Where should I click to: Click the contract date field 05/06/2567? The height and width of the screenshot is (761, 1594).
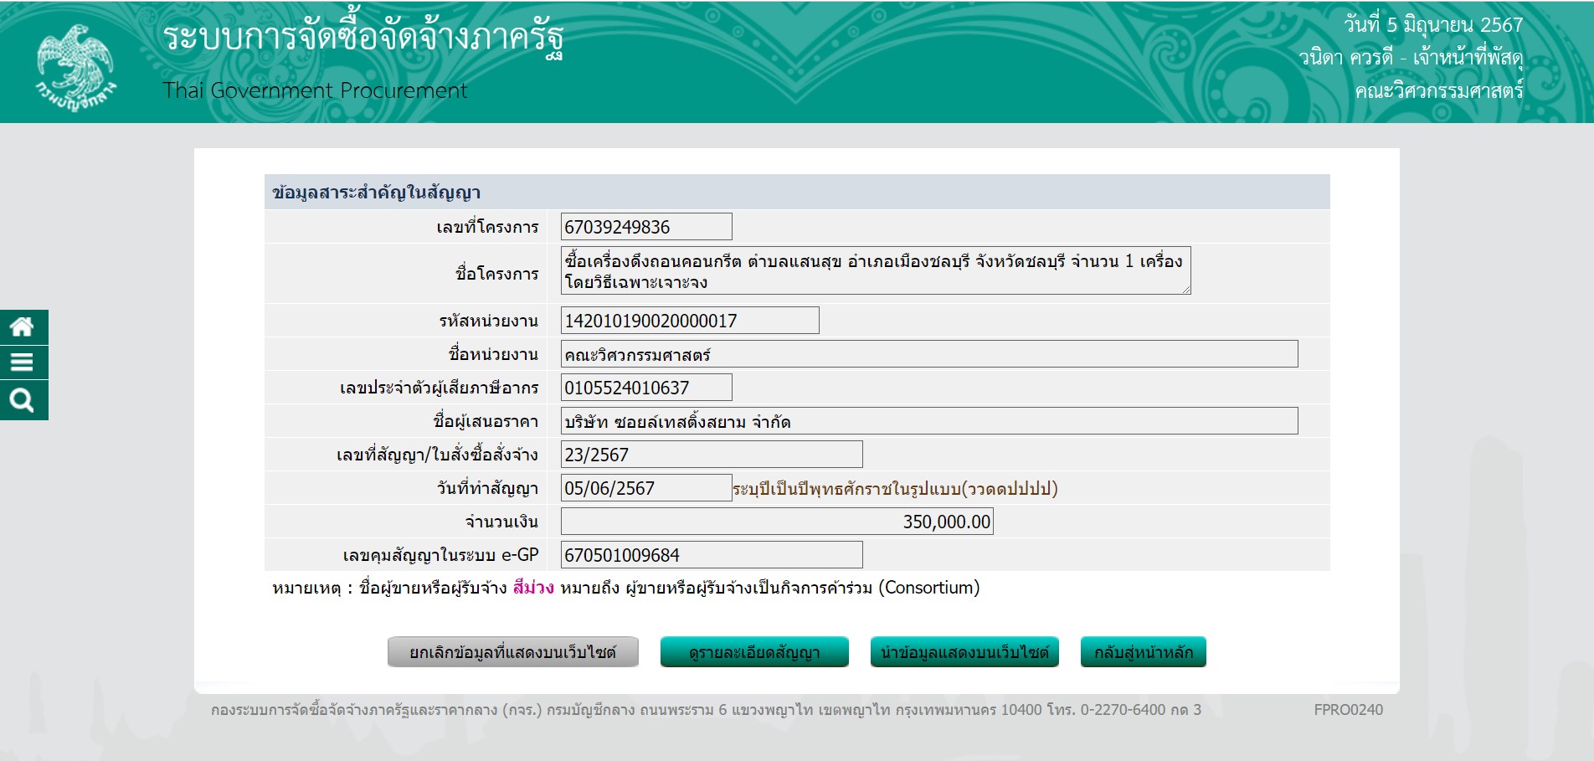pos(645,488)
